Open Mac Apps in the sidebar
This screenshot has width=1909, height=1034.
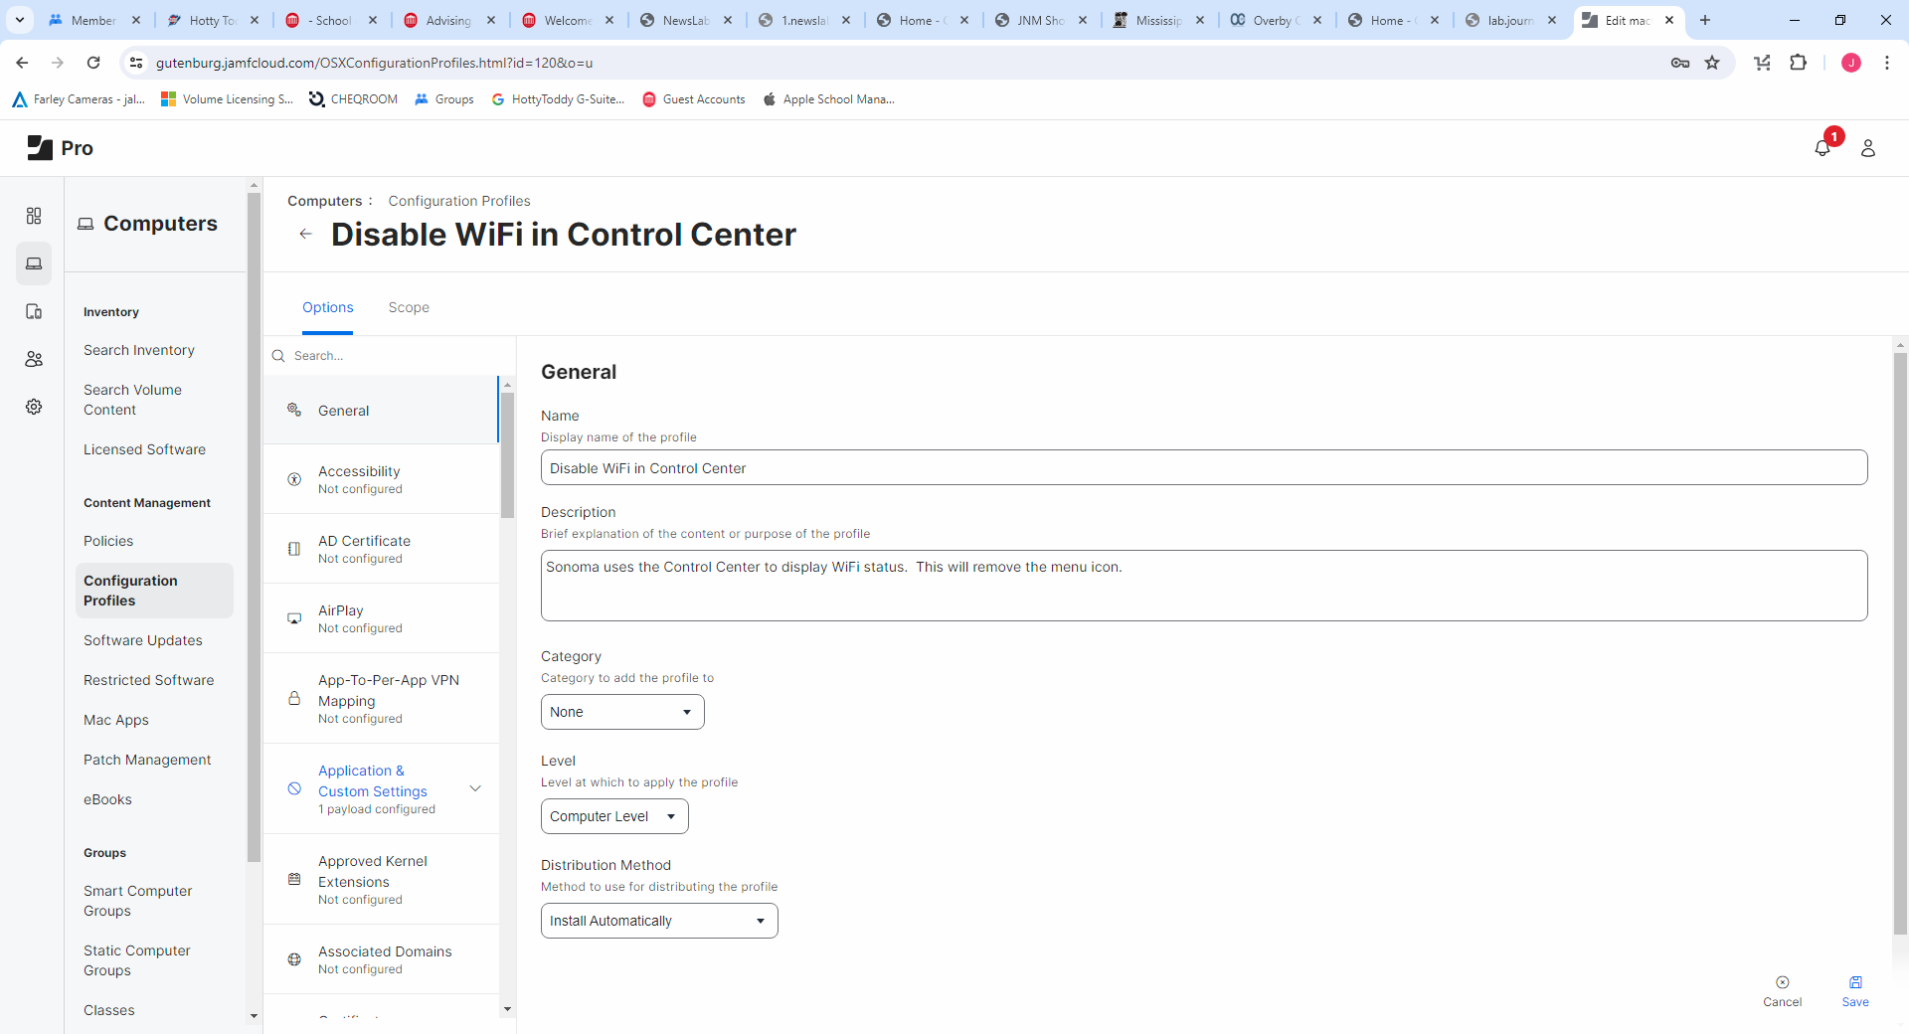point(116,720)
